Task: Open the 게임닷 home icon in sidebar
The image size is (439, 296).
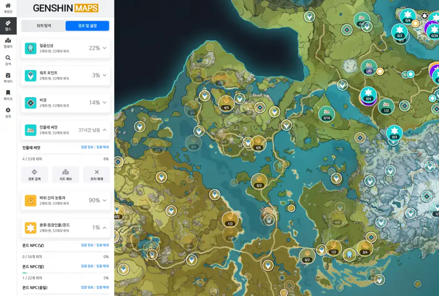Action: [8, 8]
